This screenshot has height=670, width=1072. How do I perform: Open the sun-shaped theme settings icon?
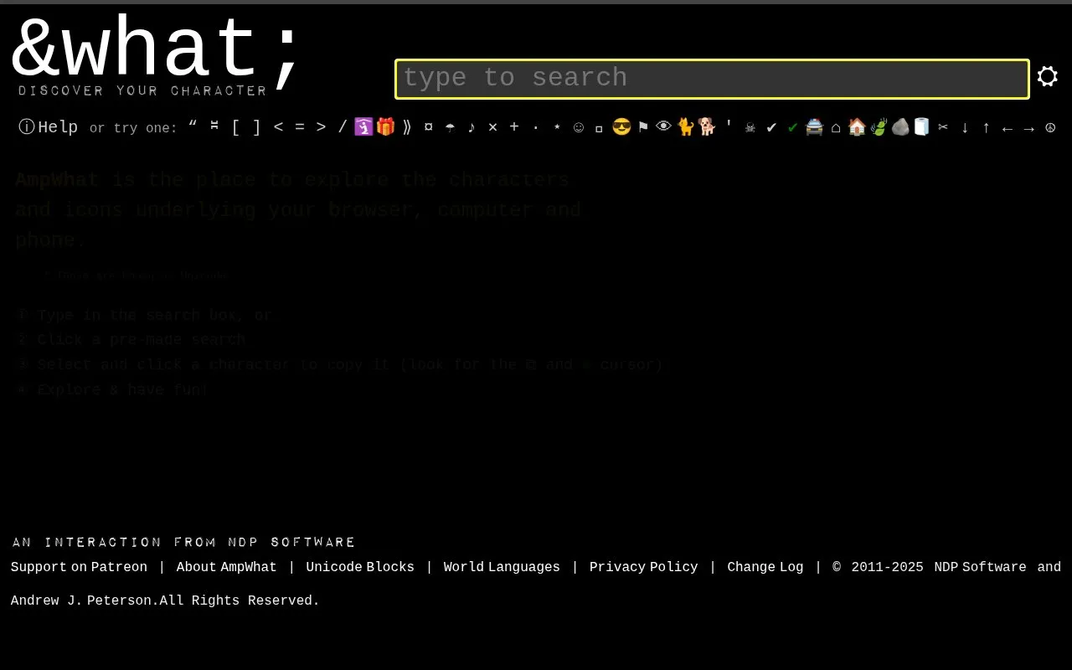(x=1047, y=77)
